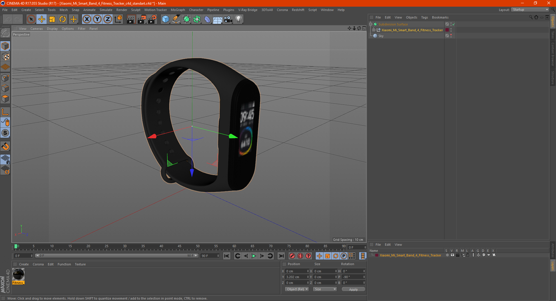This screenshot has height=301, width=556.
Task: Activate the Move tool
Action: pos(42,19)
